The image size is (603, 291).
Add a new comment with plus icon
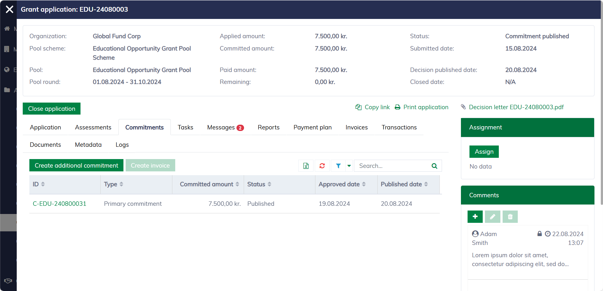pos(475,217)
